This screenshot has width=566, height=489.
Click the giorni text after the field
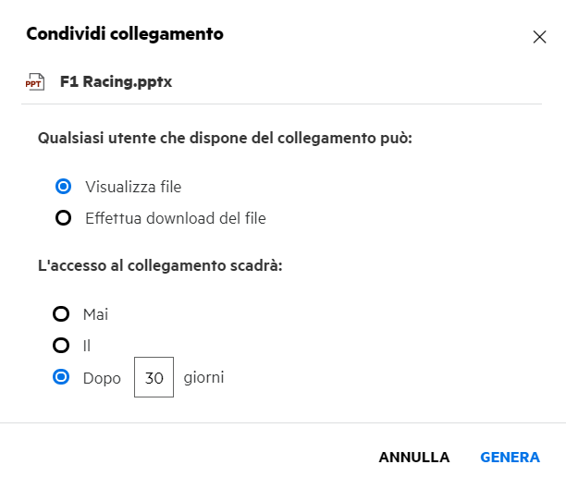(203, 377)
